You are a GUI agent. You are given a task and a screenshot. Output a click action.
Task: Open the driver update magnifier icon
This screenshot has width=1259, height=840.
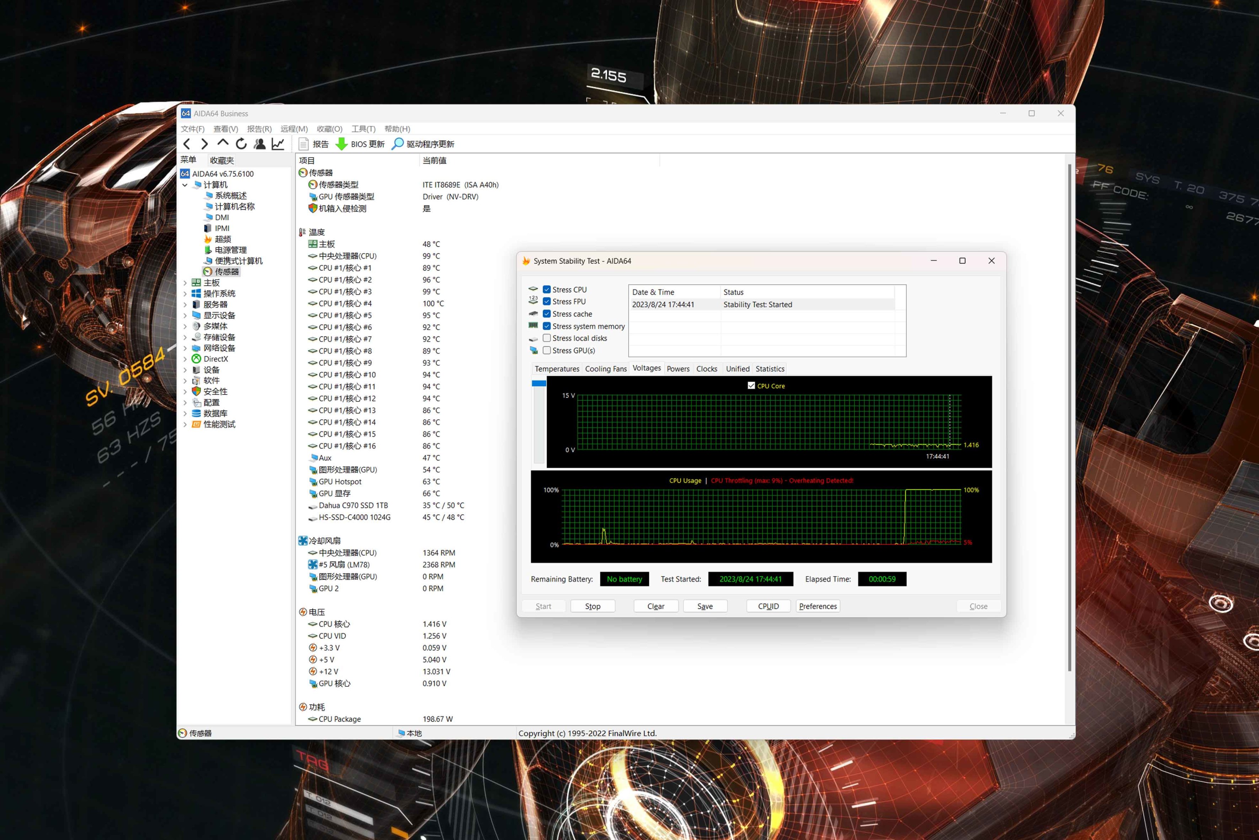(x=398, y=144)
